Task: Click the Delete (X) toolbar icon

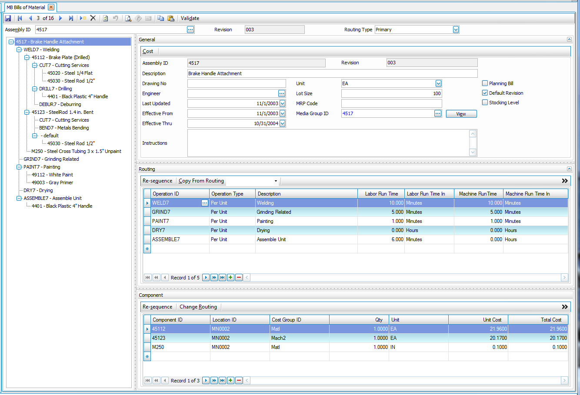Action: click(93, 18)
